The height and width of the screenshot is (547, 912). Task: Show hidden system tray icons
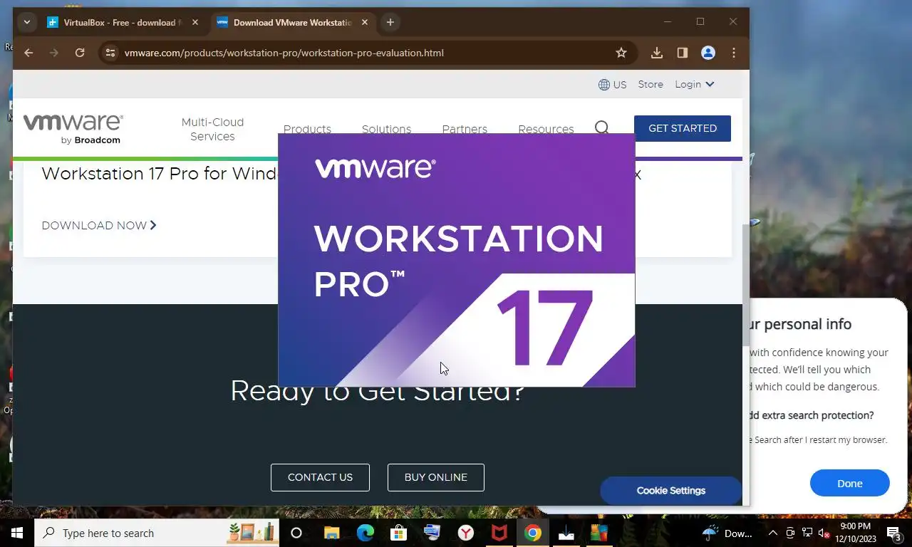tap(772, 533)
